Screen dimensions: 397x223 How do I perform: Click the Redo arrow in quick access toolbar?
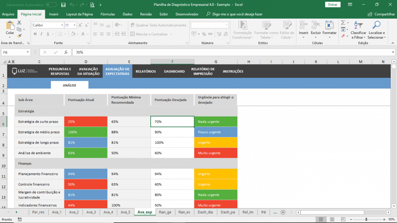click(82, 5)
